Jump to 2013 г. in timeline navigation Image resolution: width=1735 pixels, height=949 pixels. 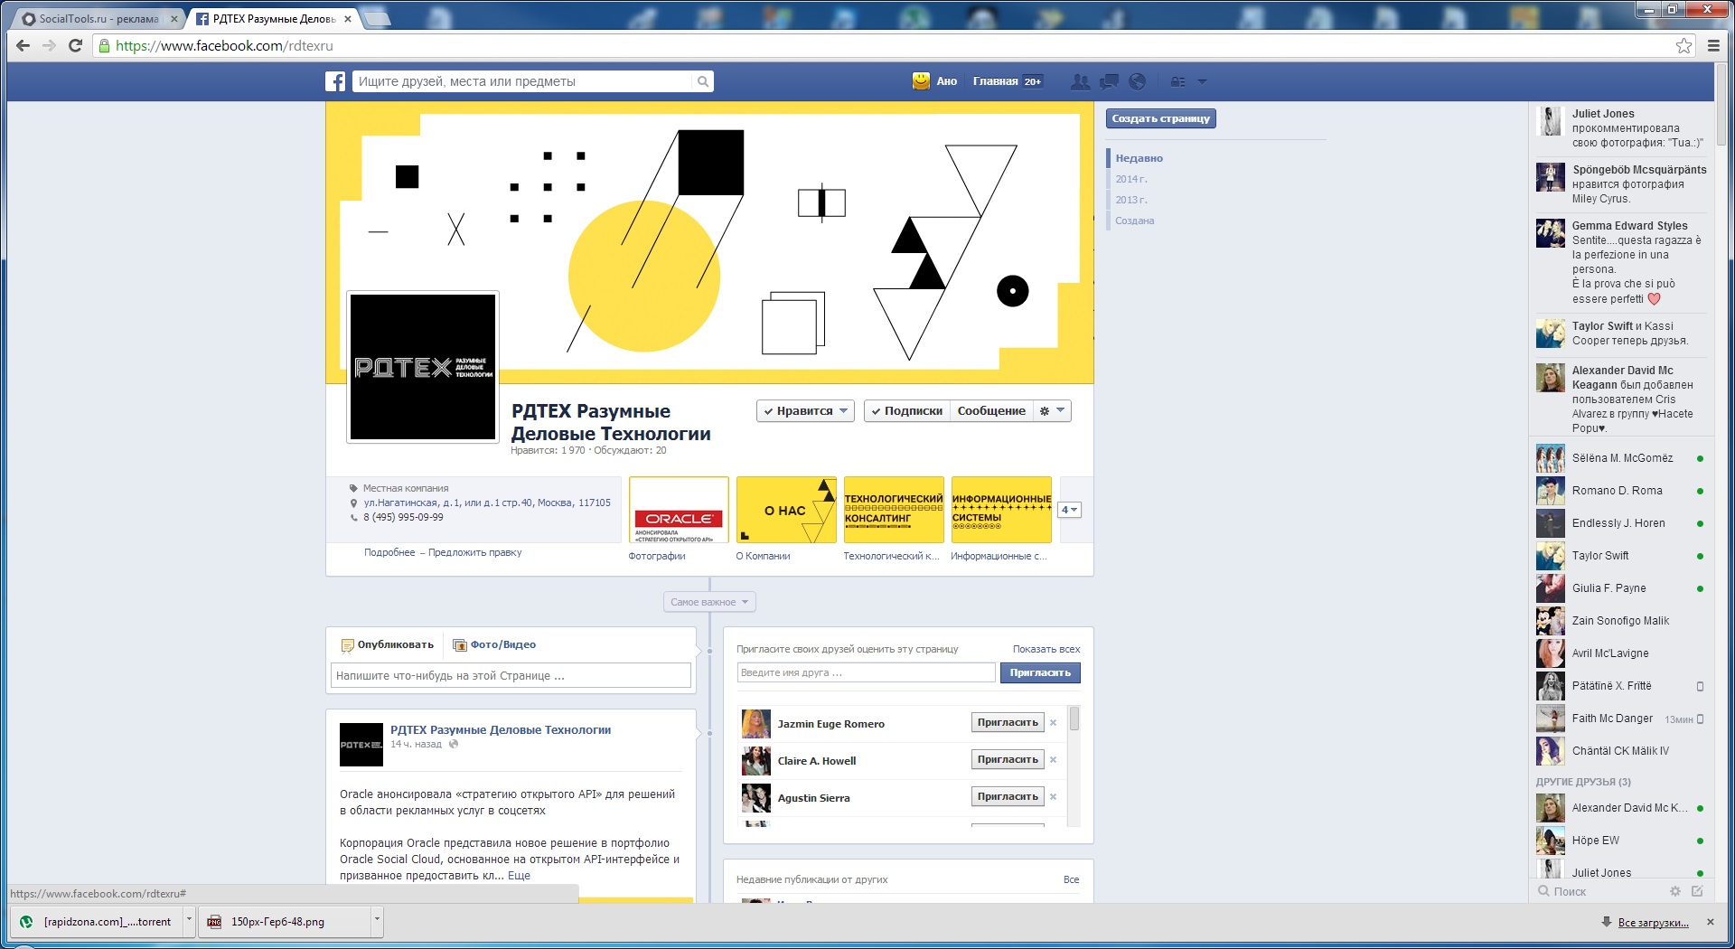[1131, 200]
